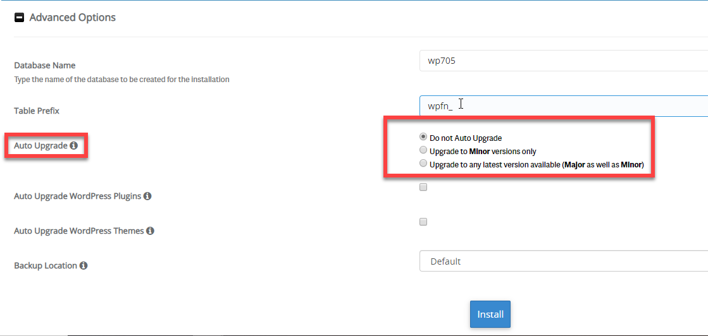Select Do not Auto Upgrade option
The width and height of the screenshot is (708, 336).
423,136
